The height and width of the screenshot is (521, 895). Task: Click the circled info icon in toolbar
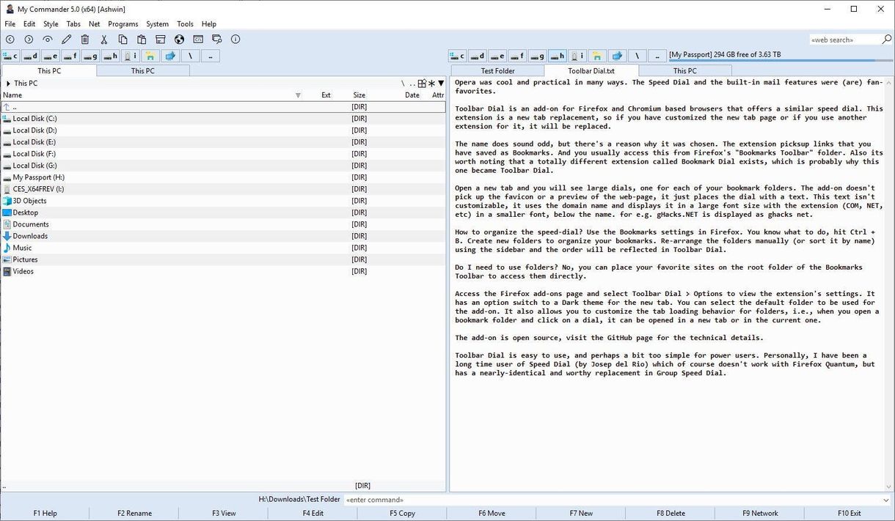tap(235, 40)
